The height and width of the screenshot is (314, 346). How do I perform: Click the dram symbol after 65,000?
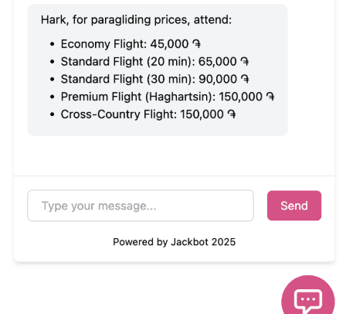click(x=245, y=62)
